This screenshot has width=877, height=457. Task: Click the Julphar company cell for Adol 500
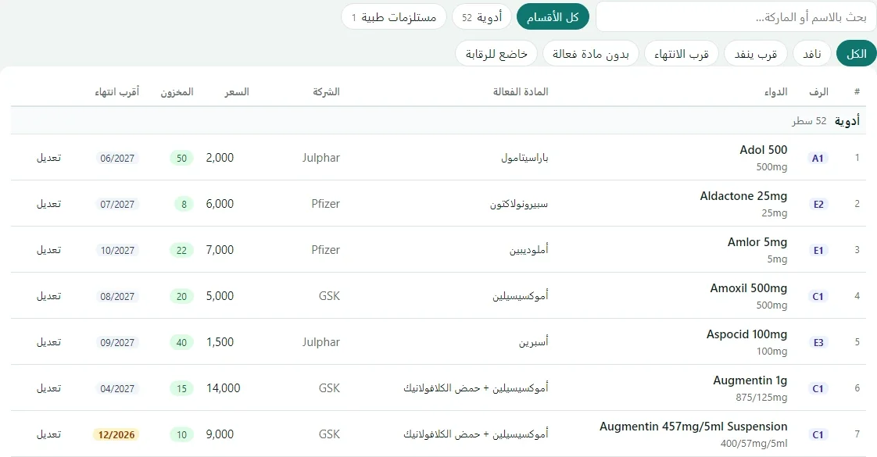pos(321,158)
